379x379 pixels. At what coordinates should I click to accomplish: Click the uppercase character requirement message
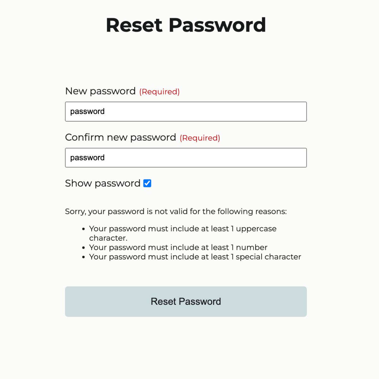(x=183, y=229)
